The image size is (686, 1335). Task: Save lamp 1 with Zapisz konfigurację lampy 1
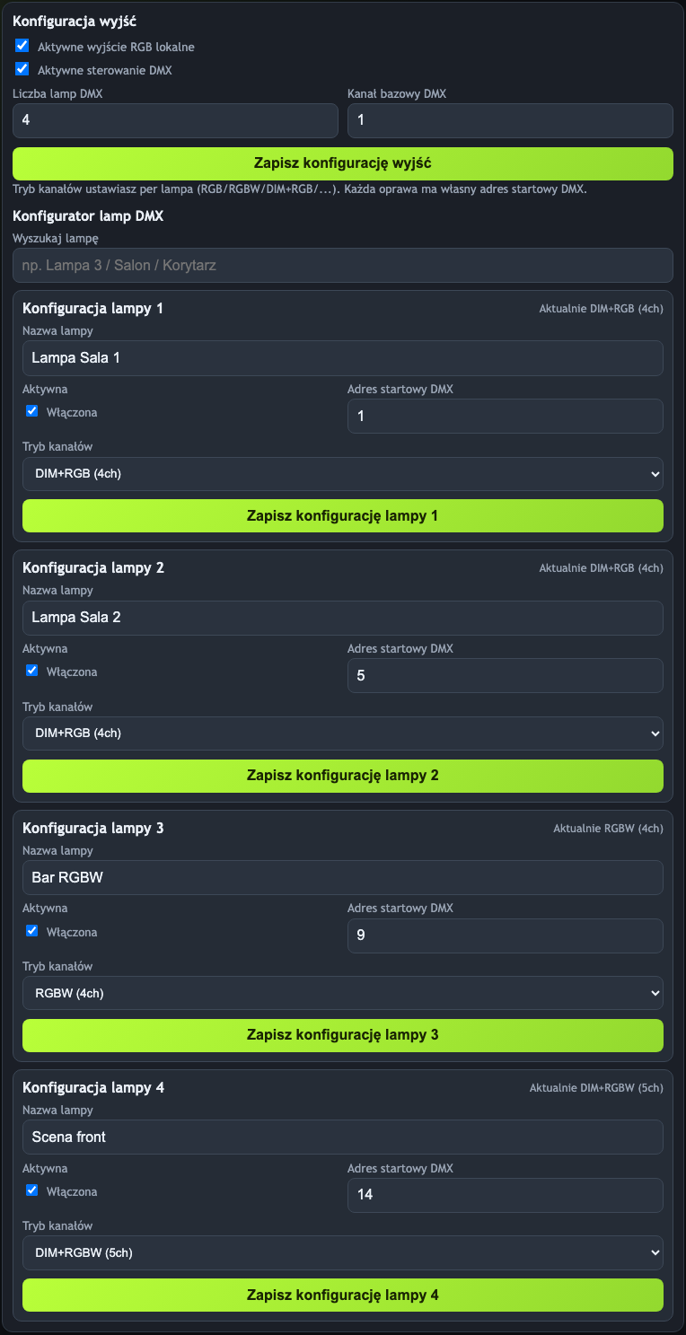click(343, 515)
